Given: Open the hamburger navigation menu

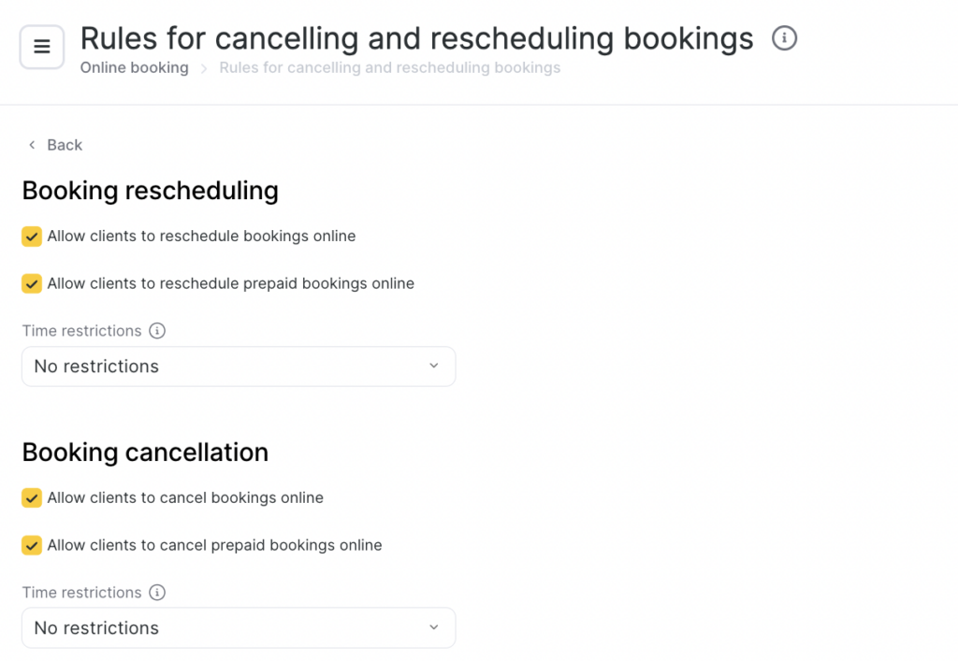Looking at the screenshot, I should (42, 48).
